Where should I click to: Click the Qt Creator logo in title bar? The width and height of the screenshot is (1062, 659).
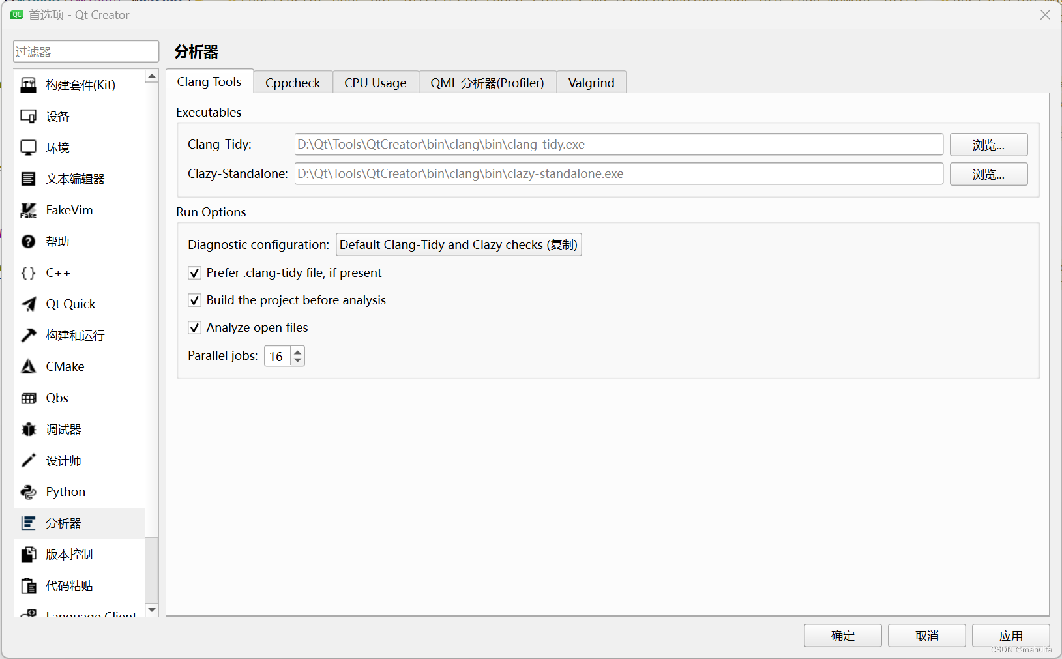[17, 14]
